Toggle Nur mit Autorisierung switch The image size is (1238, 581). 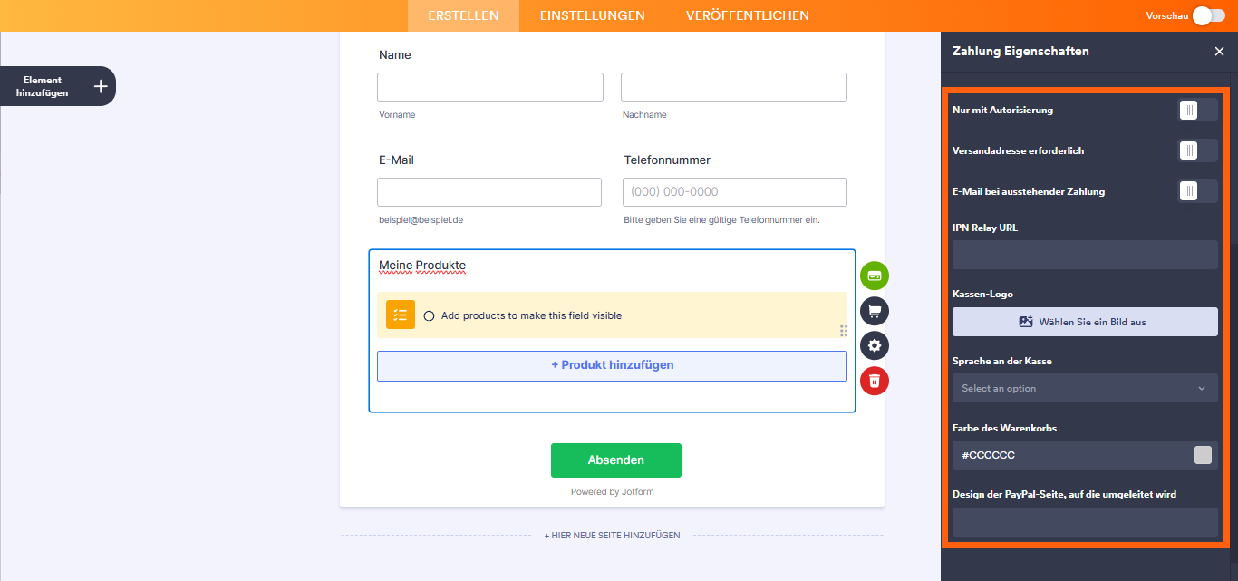tap(1197, 111)
